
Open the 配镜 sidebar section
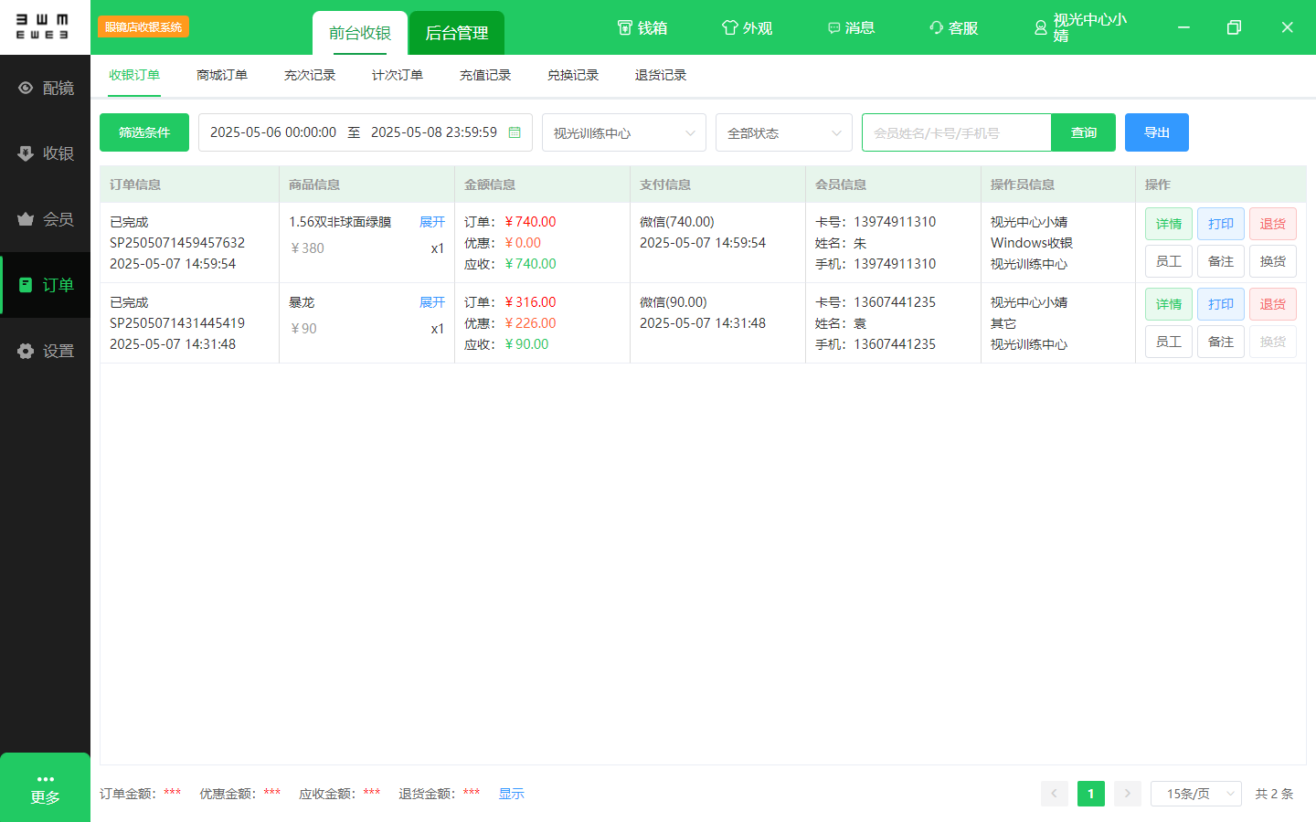pyautogui.click(x=45, y=88)
